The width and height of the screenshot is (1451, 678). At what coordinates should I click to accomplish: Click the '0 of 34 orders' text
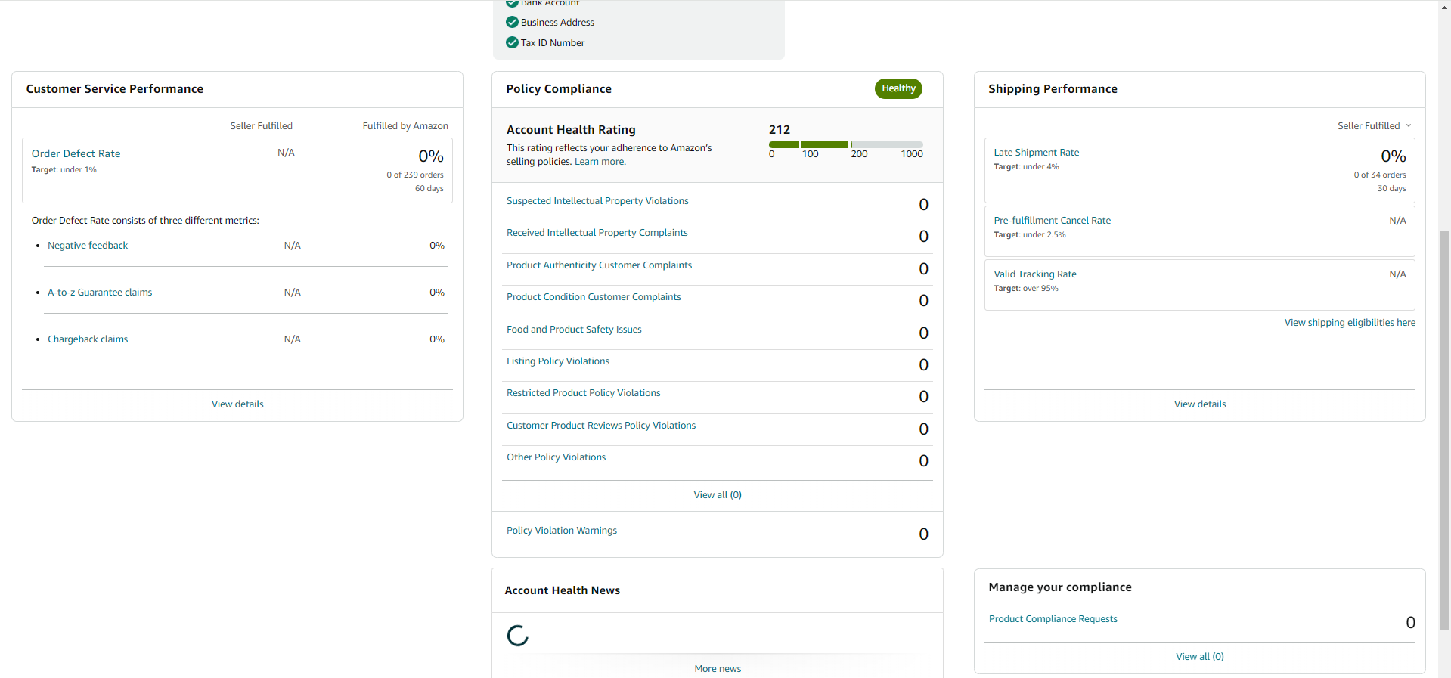[1379, 175]
